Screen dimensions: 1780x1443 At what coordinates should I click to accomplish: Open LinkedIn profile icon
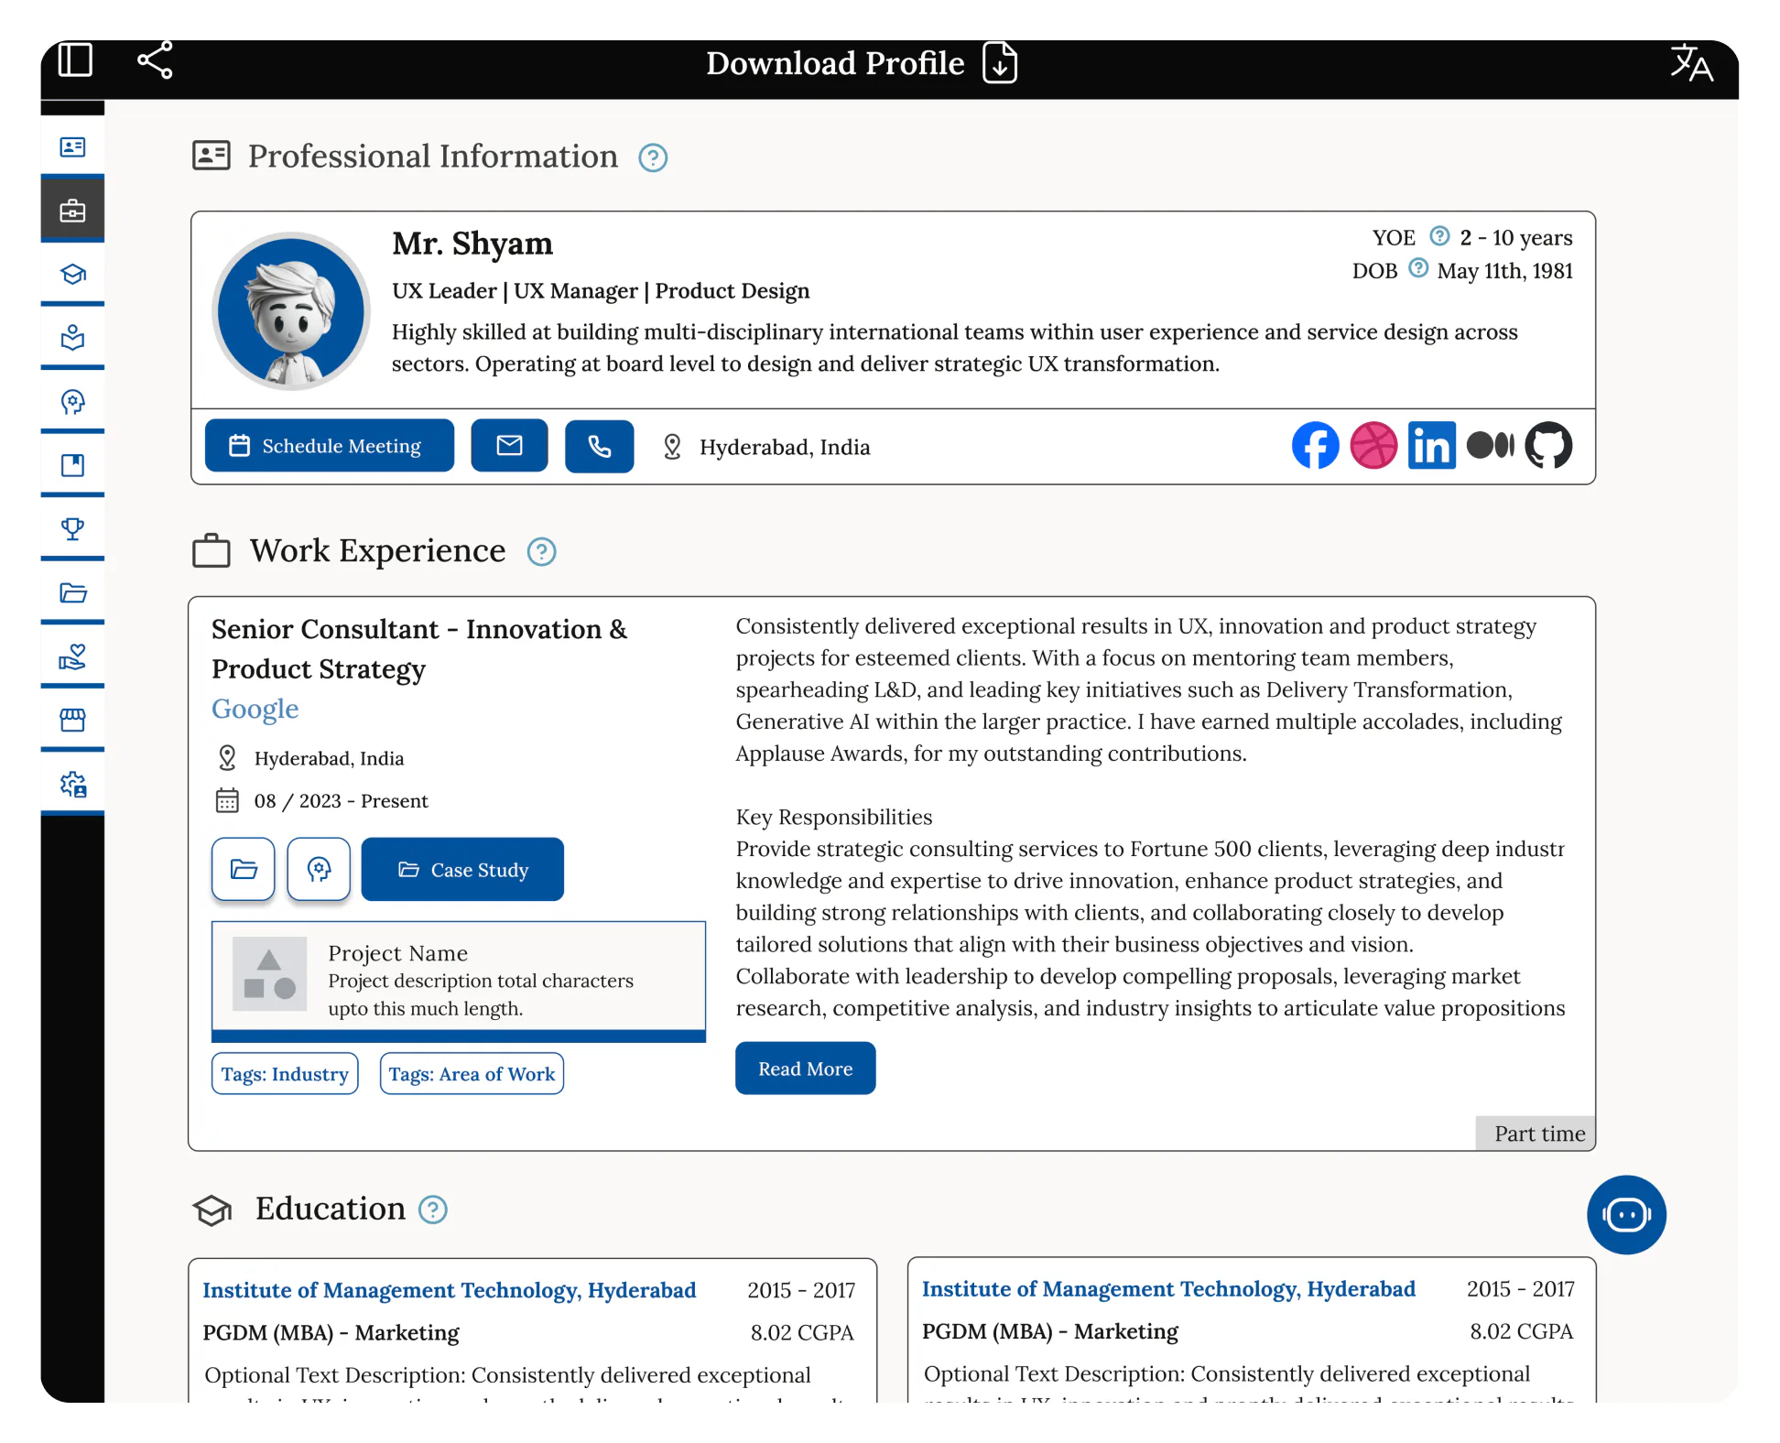[1432, 446]
